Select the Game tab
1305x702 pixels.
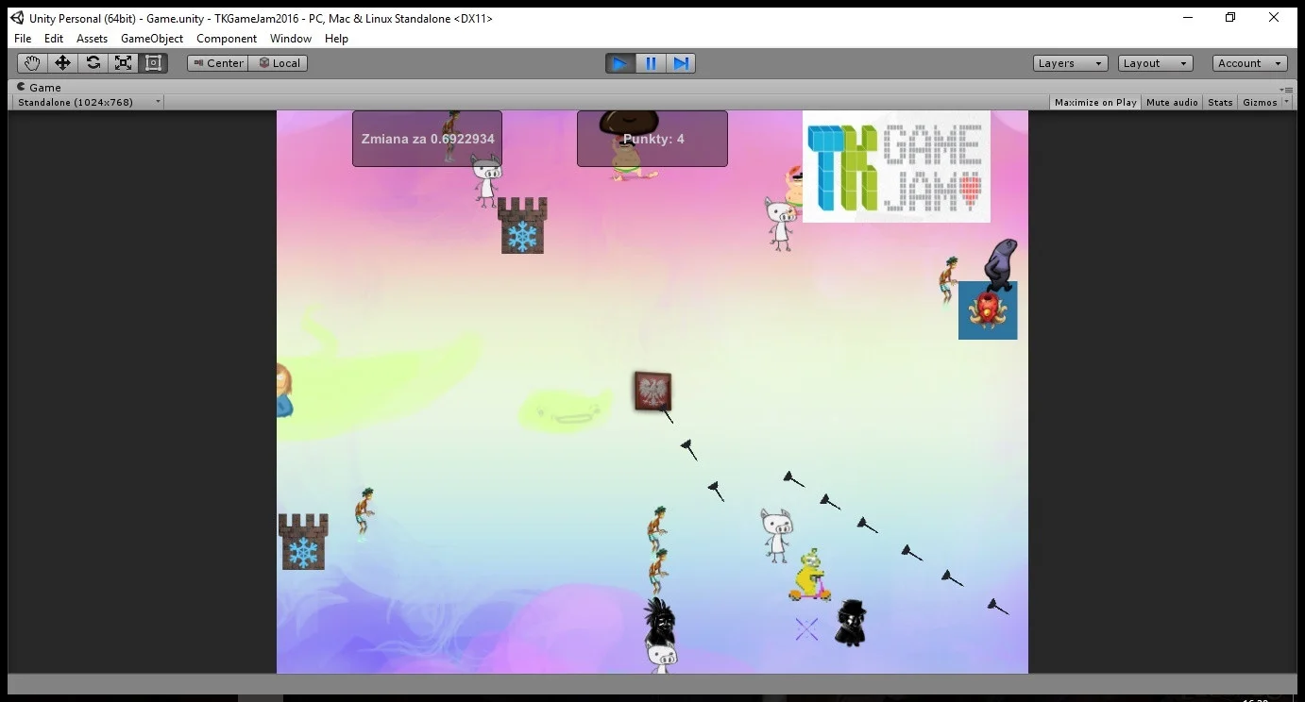click(x=38, y=87)
